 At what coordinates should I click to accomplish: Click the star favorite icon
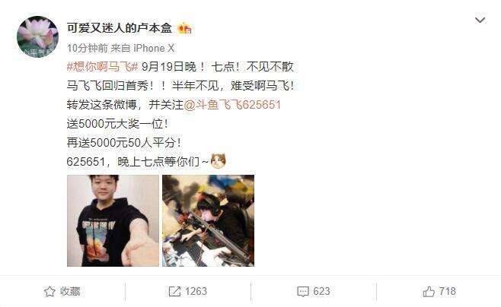click(x=49, y=291)
